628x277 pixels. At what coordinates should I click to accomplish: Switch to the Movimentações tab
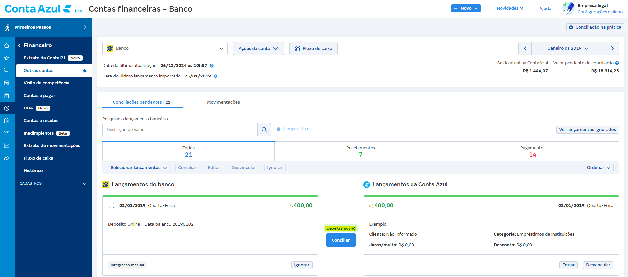(223, 102)
